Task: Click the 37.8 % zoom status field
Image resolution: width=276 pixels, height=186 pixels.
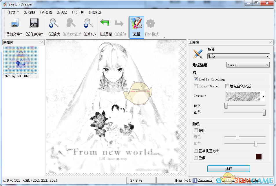Action: point(142,181)
